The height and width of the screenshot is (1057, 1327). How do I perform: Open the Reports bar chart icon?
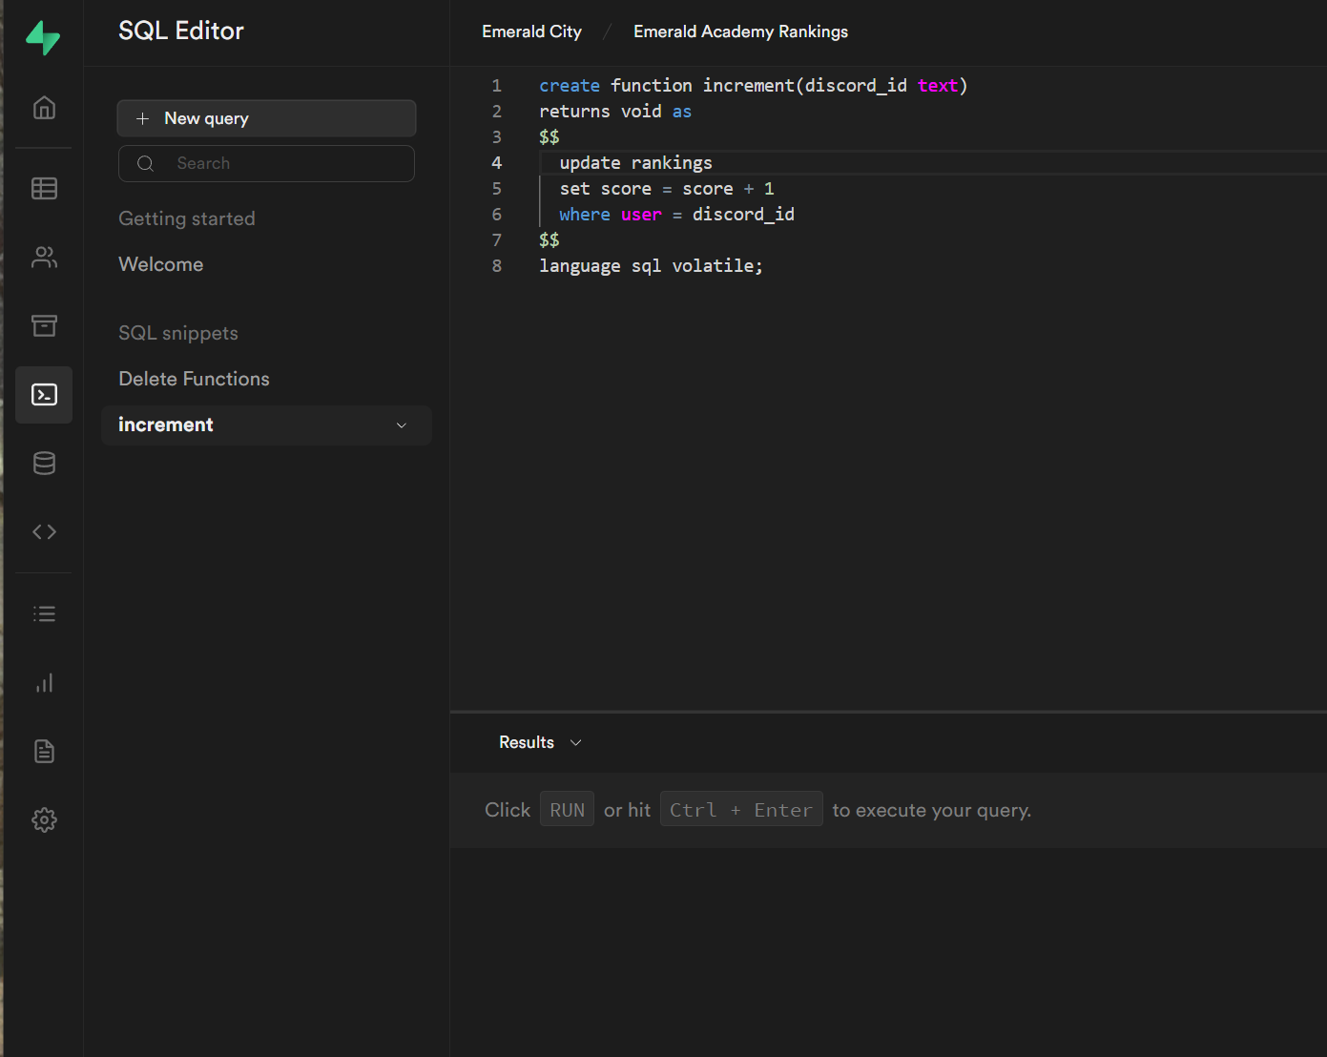[x=44, y=682]
